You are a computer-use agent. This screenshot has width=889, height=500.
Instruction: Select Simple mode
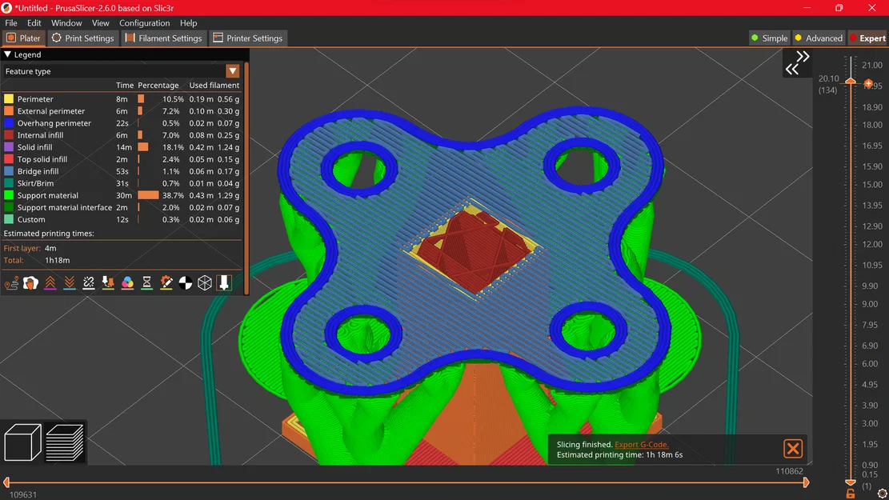[769, 38]
